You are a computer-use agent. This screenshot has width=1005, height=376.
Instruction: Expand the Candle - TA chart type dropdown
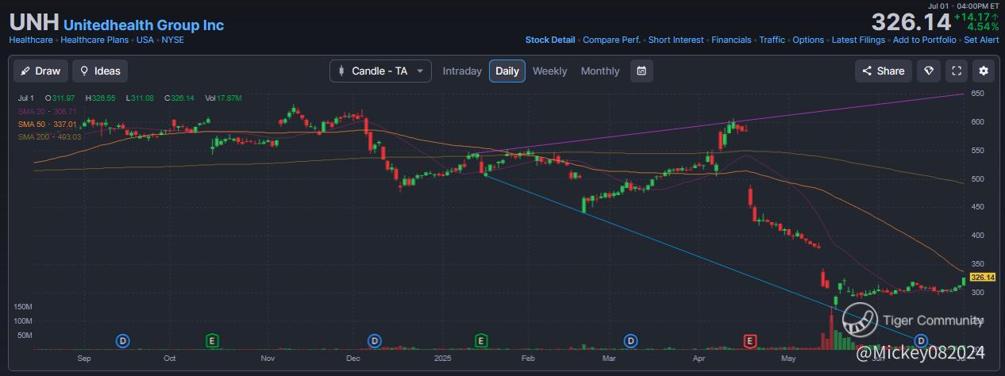(381, 71)
